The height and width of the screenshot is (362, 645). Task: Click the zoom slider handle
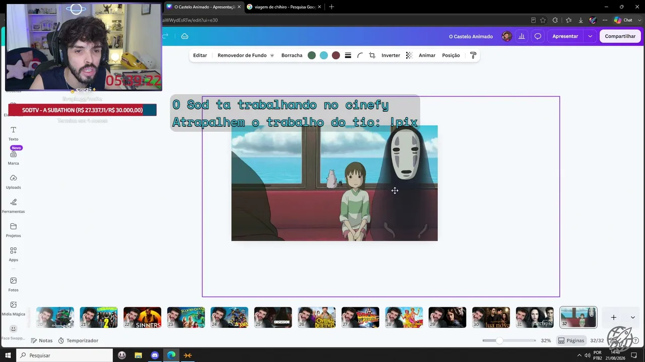[x=499, y=340]
